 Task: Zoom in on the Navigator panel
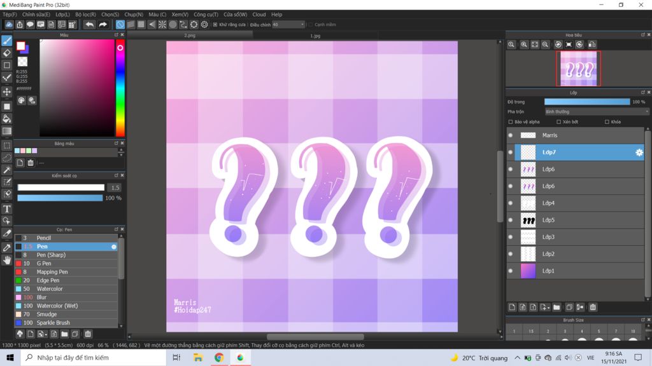[x=524, y=44]
